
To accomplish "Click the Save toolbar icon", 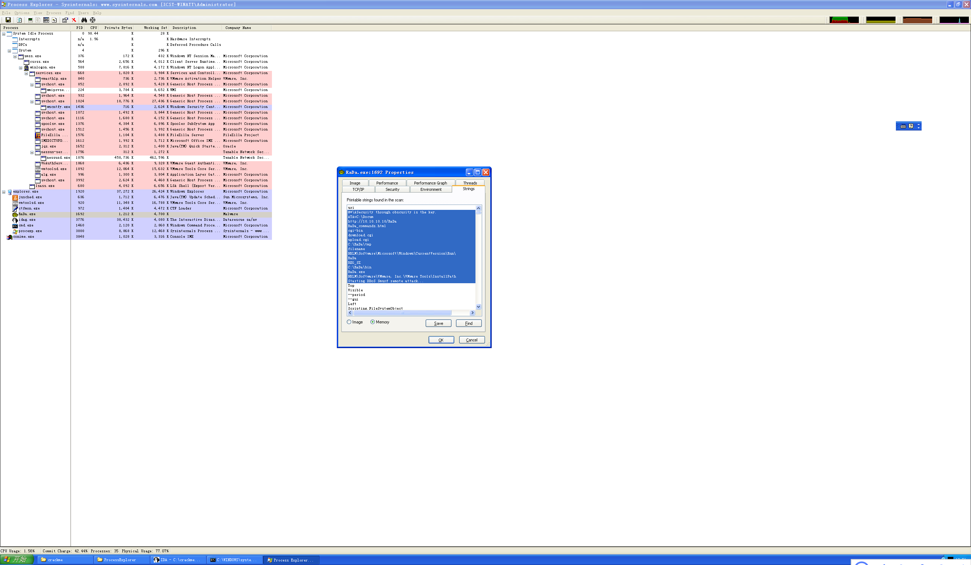I will [8, 20].
